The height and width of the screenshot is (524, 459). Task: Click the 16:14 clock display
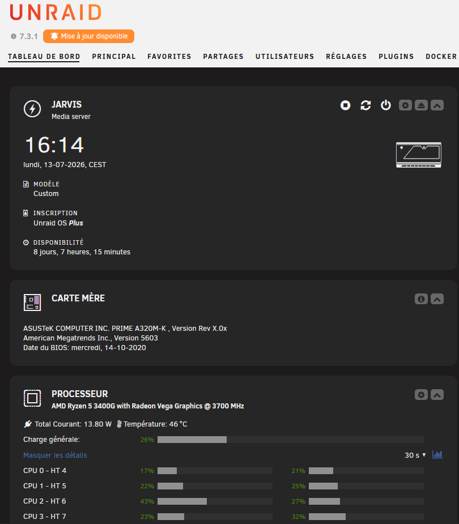coord(54,145)
